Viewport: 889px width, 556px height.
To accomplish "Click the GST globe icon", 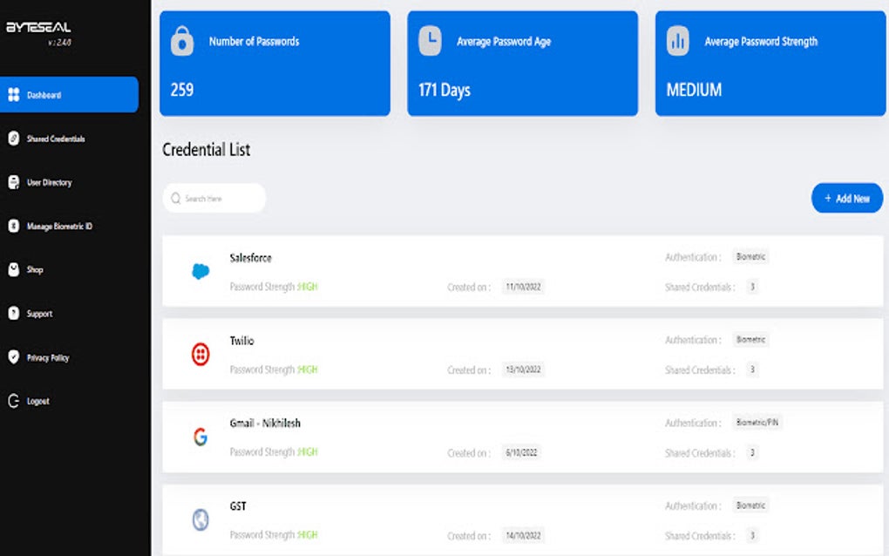I will click(x=200, y=519).
